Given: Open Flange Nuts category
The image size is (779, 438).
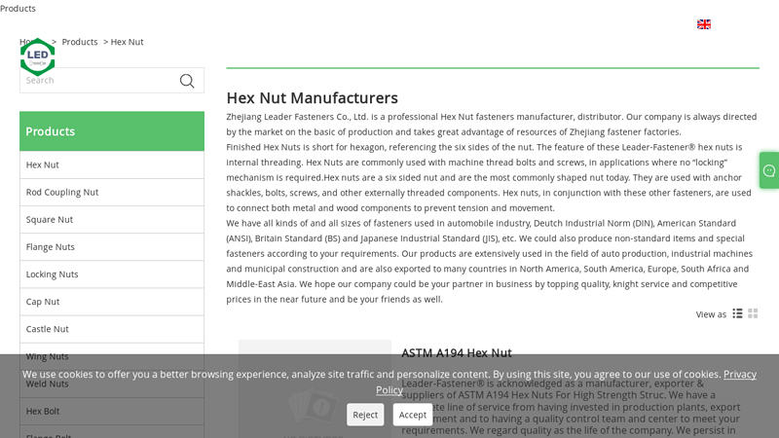Looking at the screenshot, I should coord(112,247).
